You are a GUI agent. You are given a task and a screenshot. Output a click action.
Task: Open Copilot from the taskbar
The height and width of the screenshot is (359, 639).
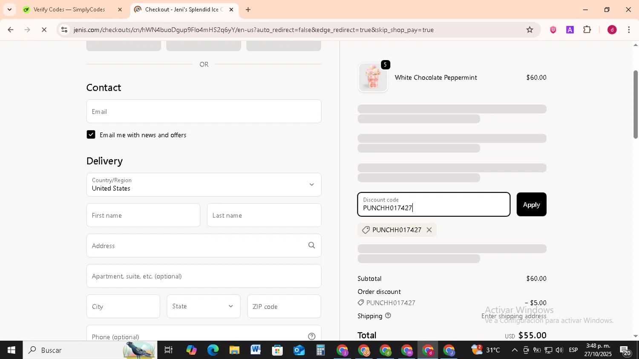click(x=191, y=350)
